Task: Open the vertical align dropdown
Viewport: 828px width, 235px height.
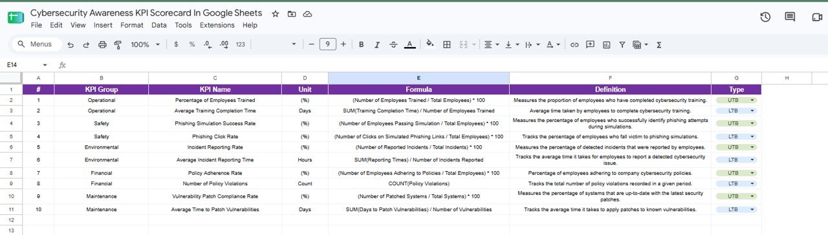Action: coord(512,45)
